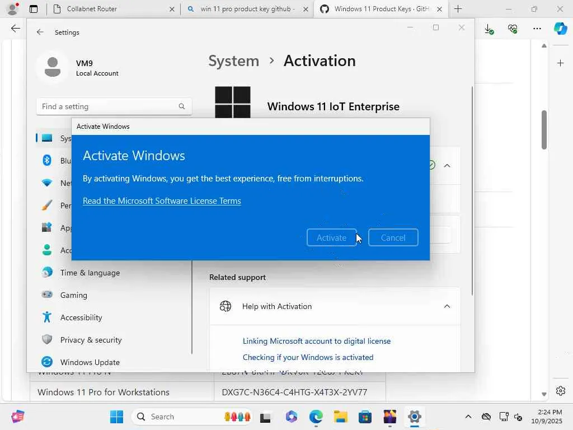573x430 pixels.
Task: Cancel the Activate Windows dialog
Action: coord(393,237)
